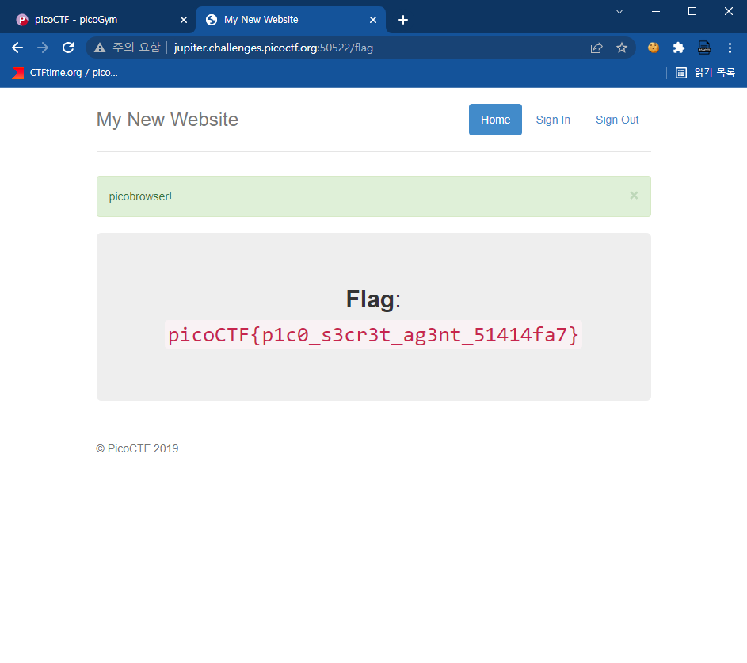Close the picoCTF - picoGym tab

tap(184, 20)
